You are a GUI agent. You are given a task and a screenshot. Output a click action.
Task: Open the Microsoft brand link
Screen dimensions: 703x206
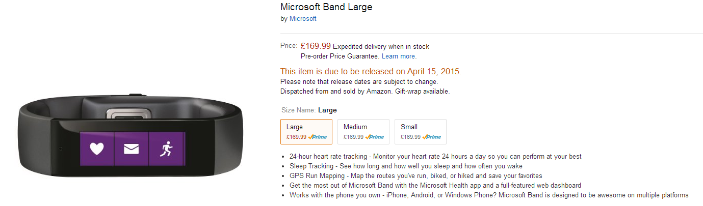point(303,19)
